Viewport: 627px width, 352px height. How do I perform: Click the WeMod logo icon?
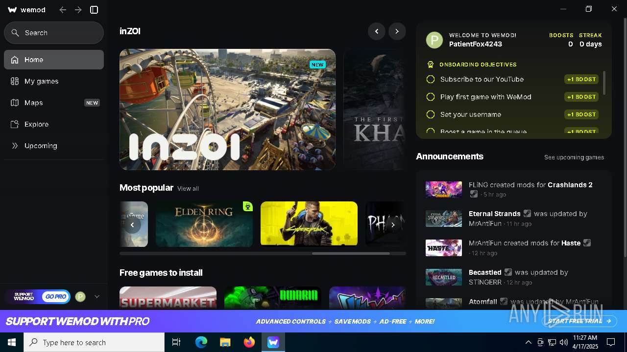pyautogui.click(x=13, y=10)
